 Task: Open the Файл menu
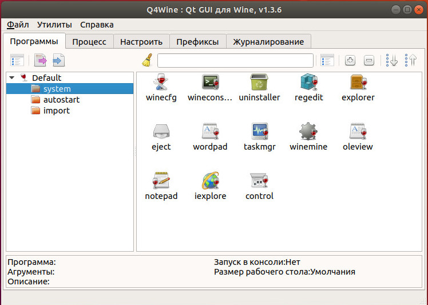(x=18, y=25)
